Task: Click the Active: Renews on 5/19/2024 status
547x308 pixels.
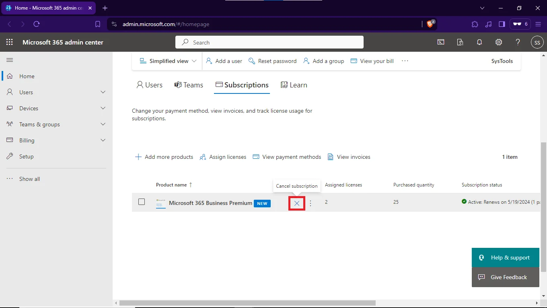Action: [x=501, y=202]
